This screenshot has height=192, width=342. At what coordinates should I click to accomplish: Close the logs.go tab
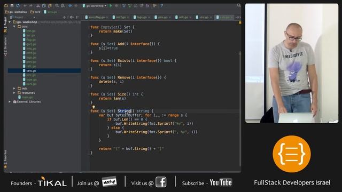(x=149, y=17)
